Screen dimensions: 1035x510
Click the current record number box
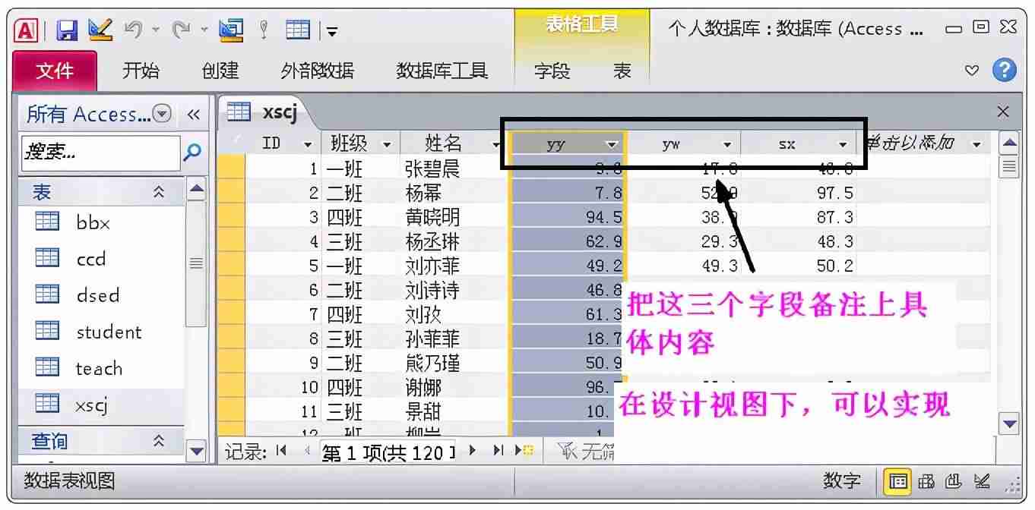388,452
